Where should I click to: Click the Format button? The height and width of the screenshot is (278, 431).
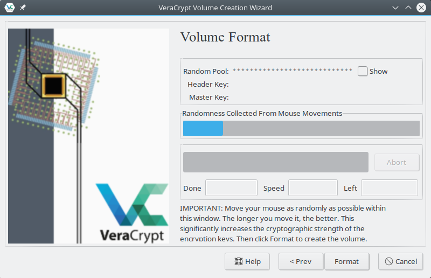pyautogui.click(x=346, y=261)
